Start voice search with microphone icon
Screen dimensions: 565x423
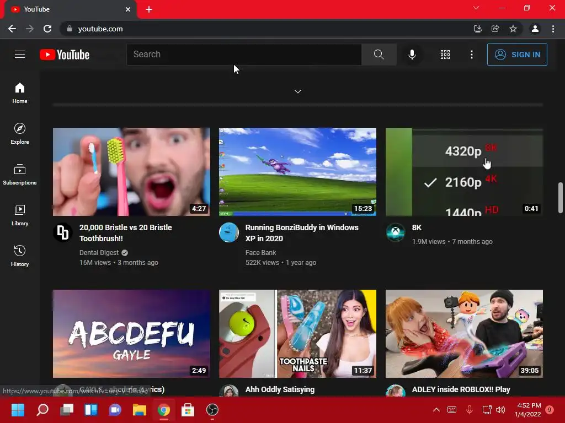pos(412,55)
